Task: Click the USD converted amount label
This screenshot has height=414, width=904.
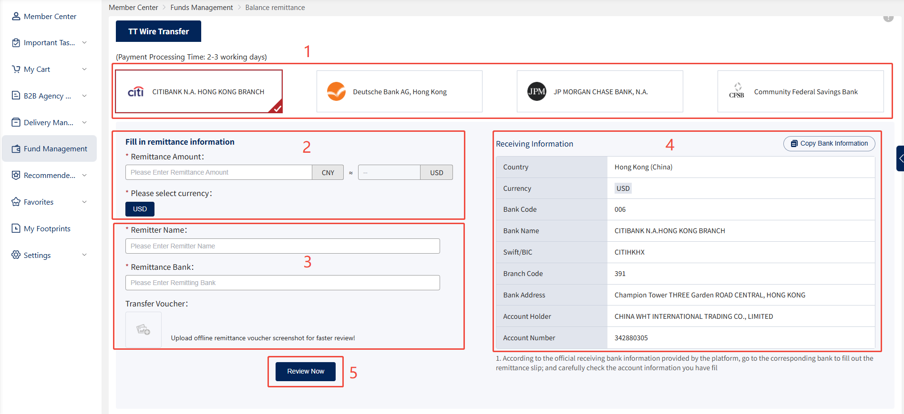Action: (x=437, y=172)
